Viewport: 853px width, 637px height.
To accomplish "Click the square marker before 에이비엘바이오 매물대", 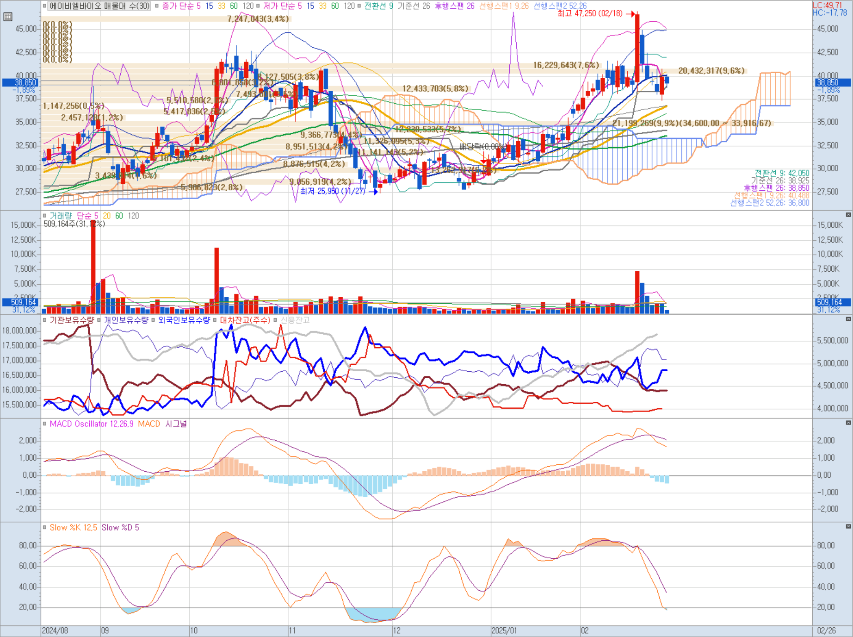I will 45,6.
